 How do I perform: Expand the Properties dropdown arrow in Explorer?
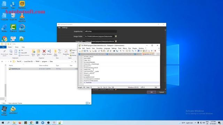pos(66,56)
